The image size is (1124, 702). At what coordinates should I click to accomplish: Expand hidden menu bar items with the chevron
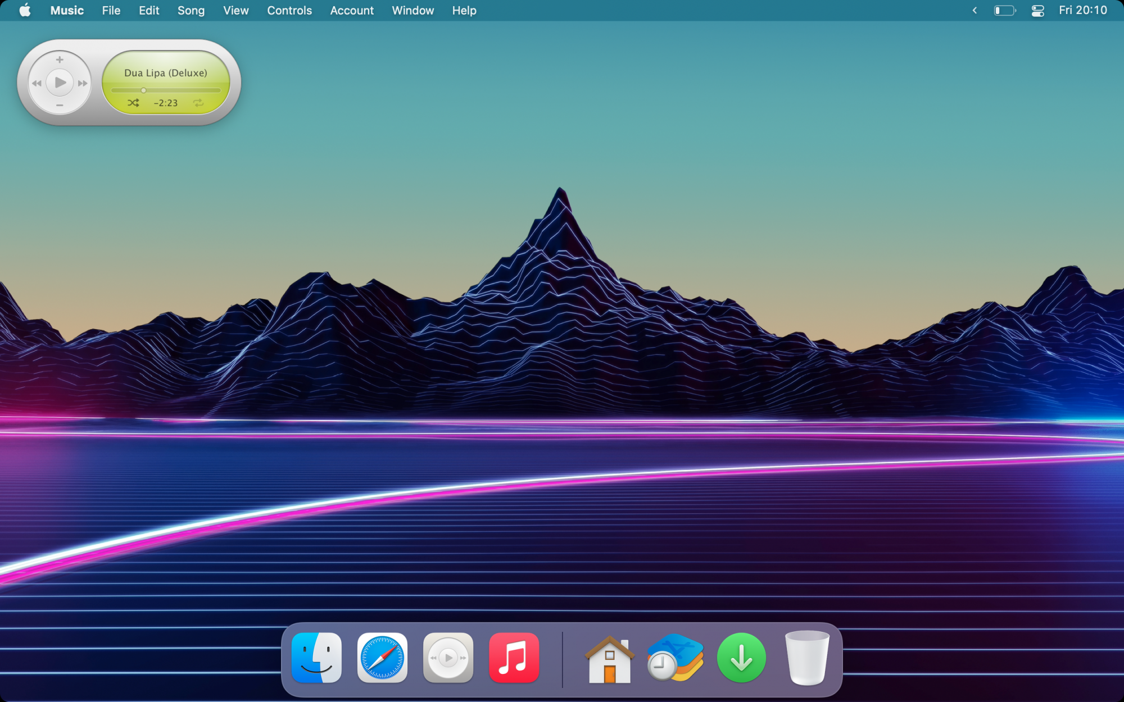click(975, 11)
